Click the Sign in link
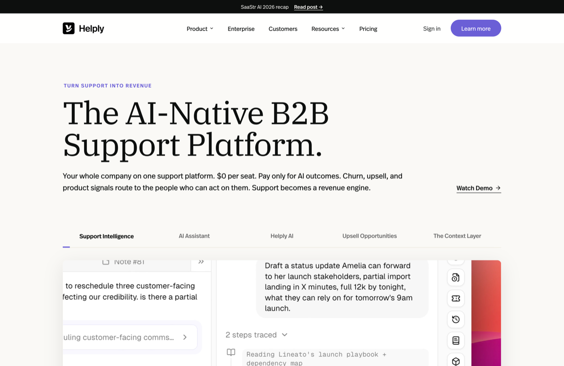The height and width of the screenshot is (366, 564). pos(432,29)
